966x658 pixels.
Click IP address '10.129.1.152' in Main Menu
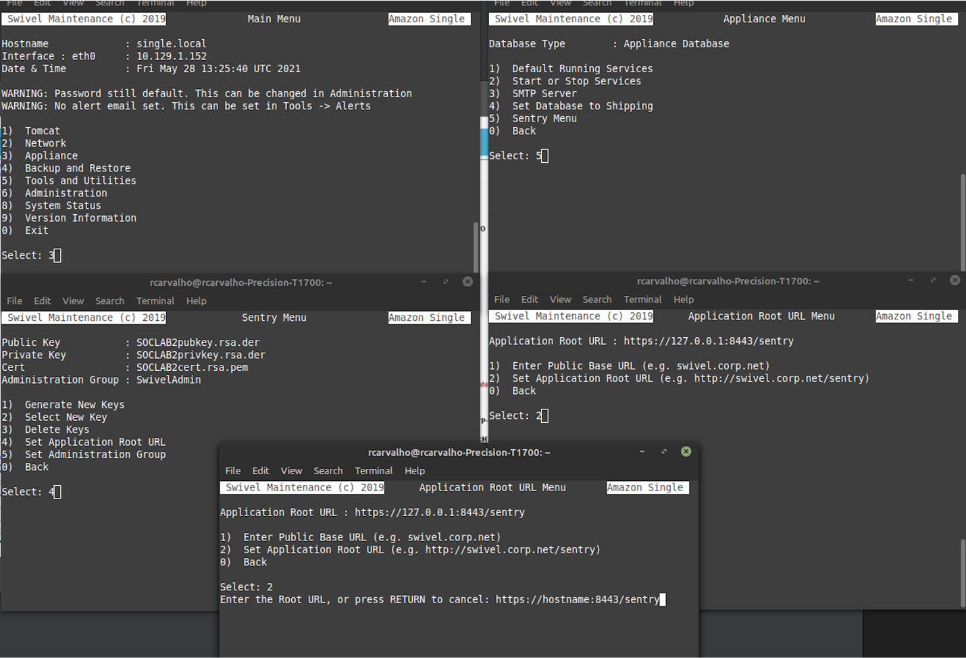(x=172, y=57)
